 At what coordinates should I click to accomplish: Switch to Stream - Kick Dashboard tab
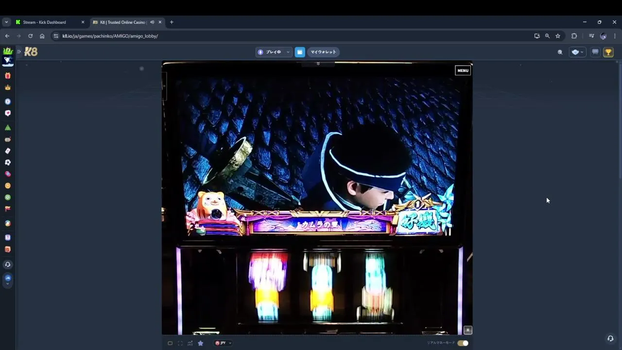pyautogui.click(x=49, y=22)
